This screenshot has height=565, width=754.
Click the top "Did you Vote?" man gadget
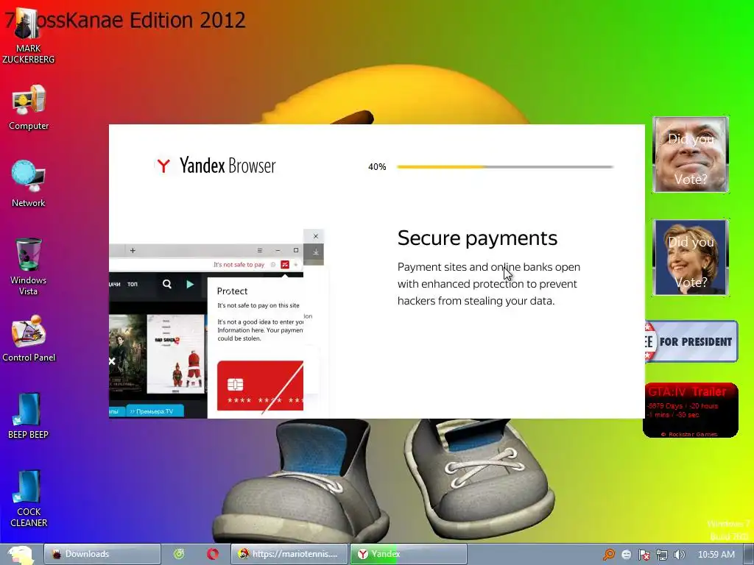[x=690, y=154]
